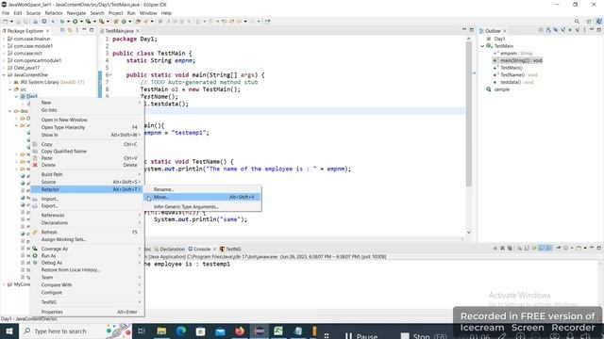
Task: Open Task View on taskbar
Action: (x=142, y=331)
